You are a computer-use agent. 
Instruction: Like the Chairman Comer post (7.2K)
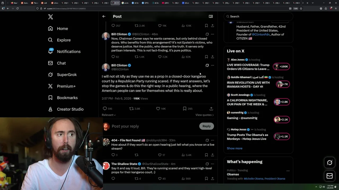tap(163, 57)
